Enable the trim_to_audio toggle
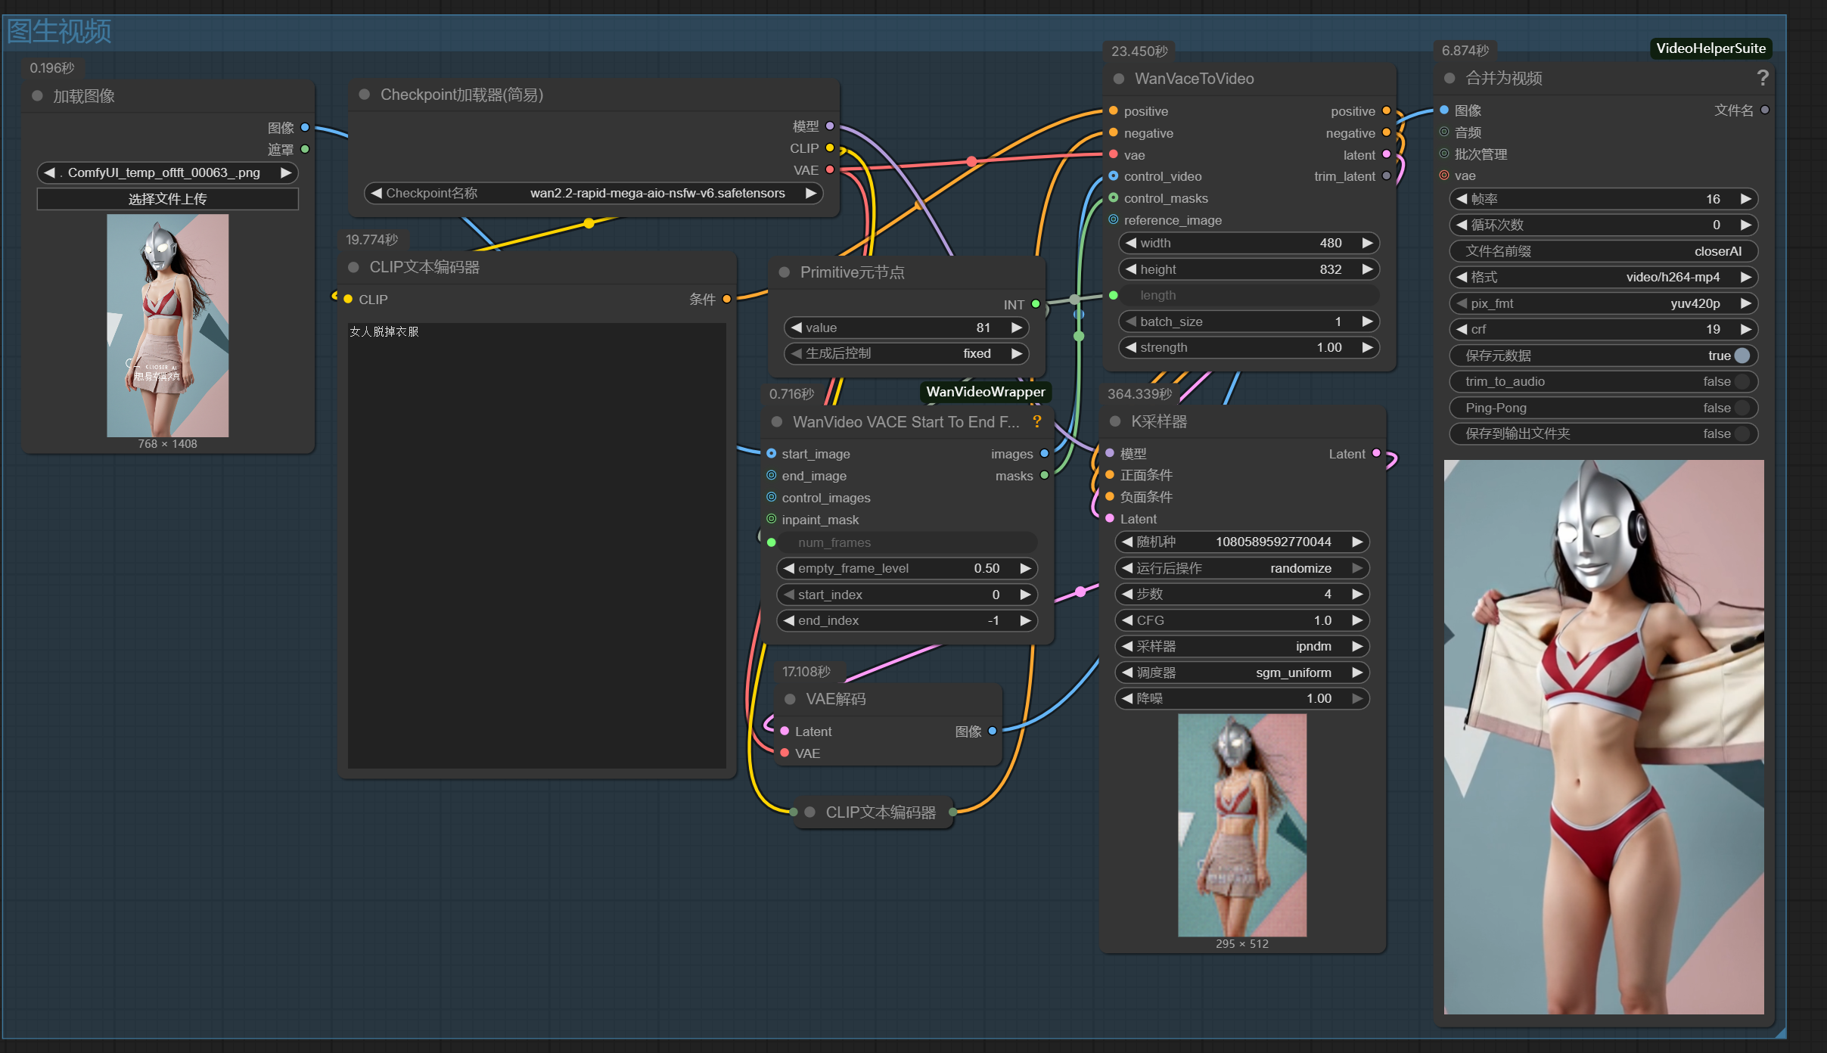Viewport: 1827px width, 1053px height. tap(1742, 381)
